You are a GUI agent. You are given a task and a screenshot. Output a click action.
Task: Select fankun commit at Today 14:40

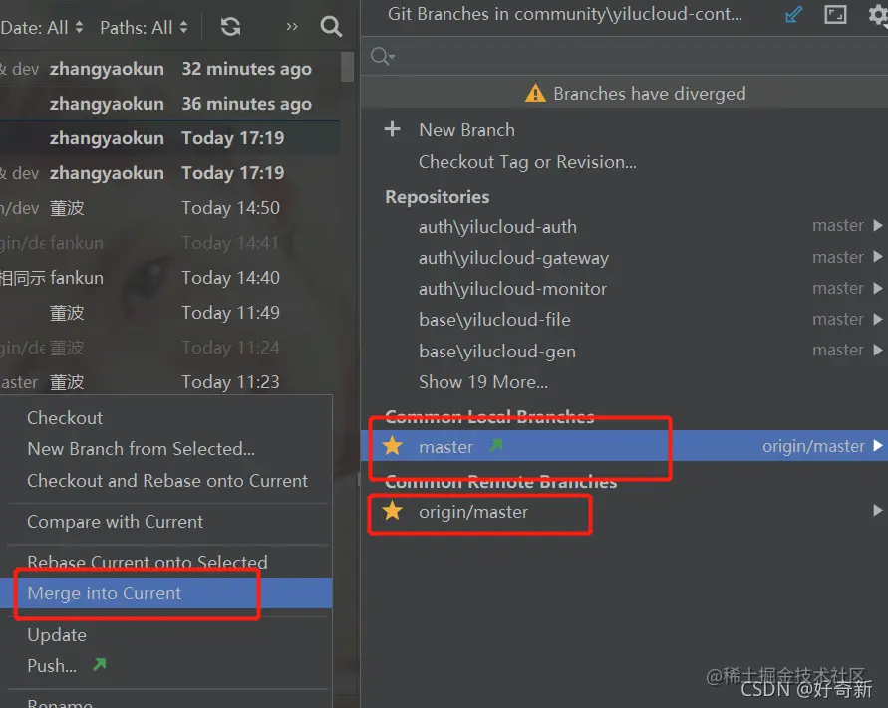[x=169, y=277]
